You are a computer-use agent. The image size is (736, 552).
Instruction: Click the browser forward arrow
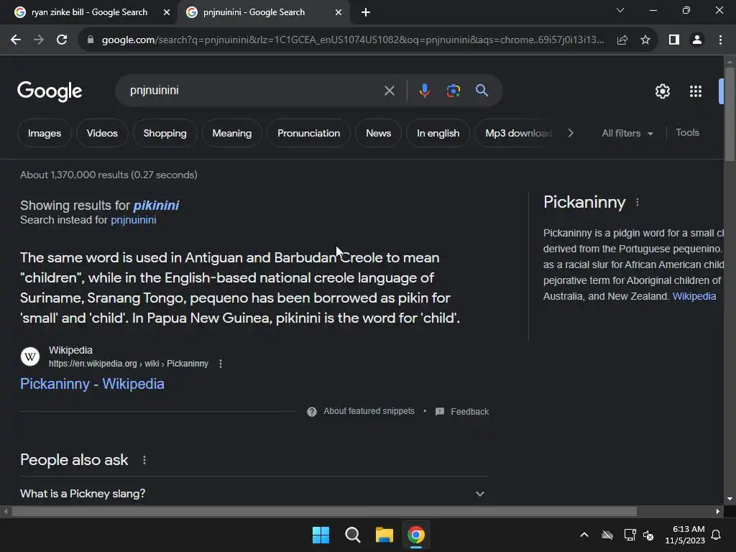click(39, 40)
